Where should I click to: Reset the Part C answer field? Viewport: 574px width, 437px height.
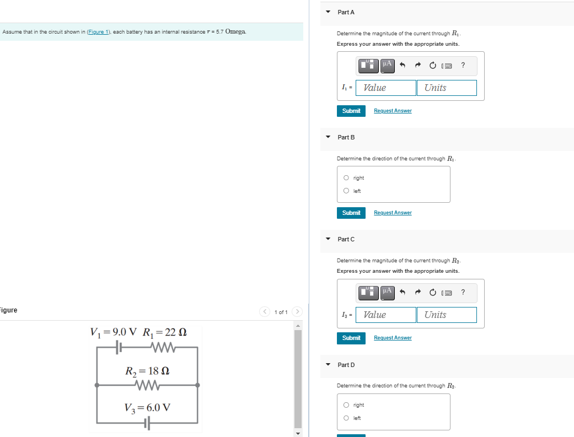click(x=433, y=293)
